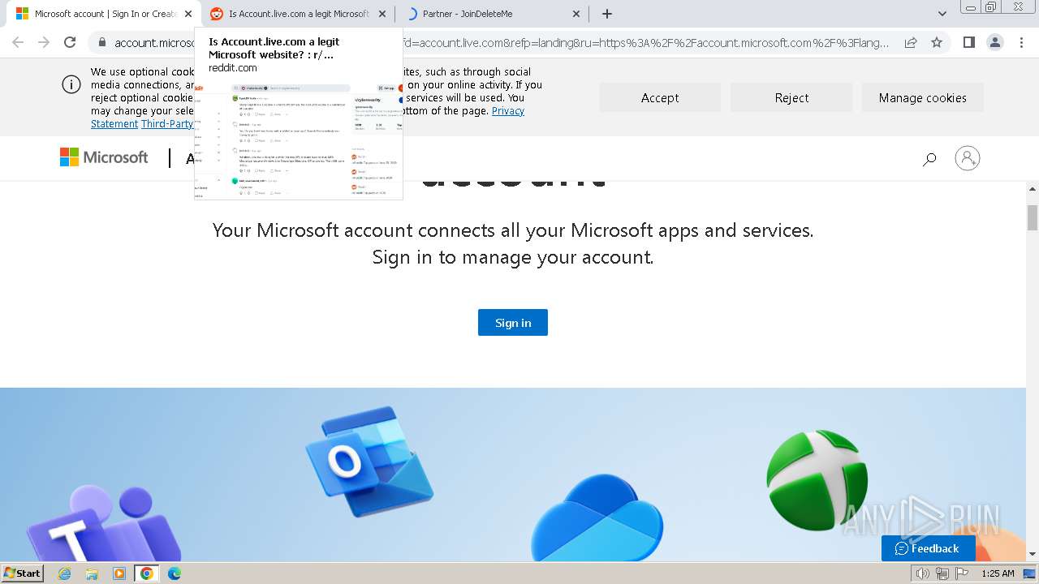Open Chrome's three-dot menu
The height and width of the screenshot is (584, 1039).
[1021, 42]
